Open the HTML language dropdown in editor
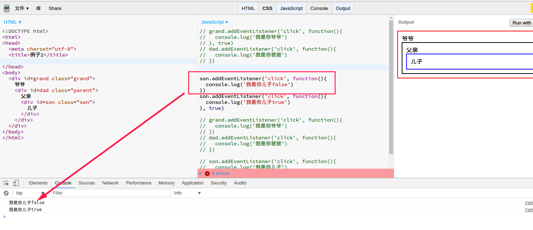The height and width of the screenshot is (230, 533). click(13, 22)
